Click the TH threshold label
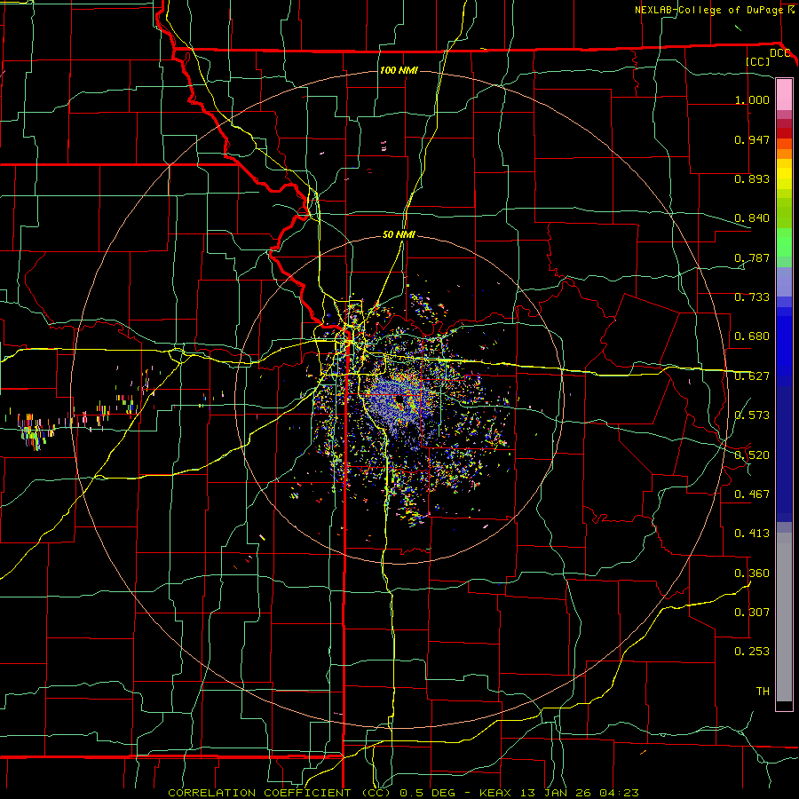This screenshot has width=799, height=799. [x=763, y=692]
